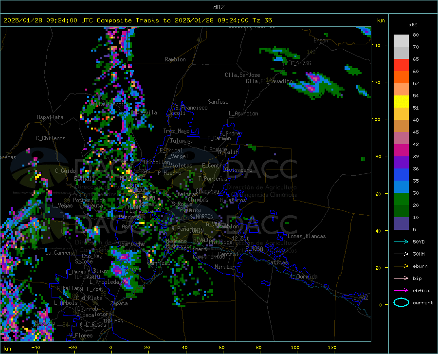
Task: Click the 140 km vertical axis tick
Action: coord(376,45)
